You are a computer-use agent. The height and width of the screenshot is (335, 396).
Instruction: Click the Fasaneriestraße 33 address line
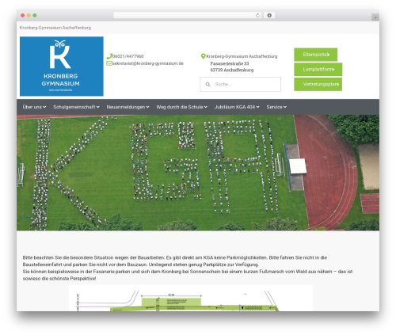click(x=230, y=63)
